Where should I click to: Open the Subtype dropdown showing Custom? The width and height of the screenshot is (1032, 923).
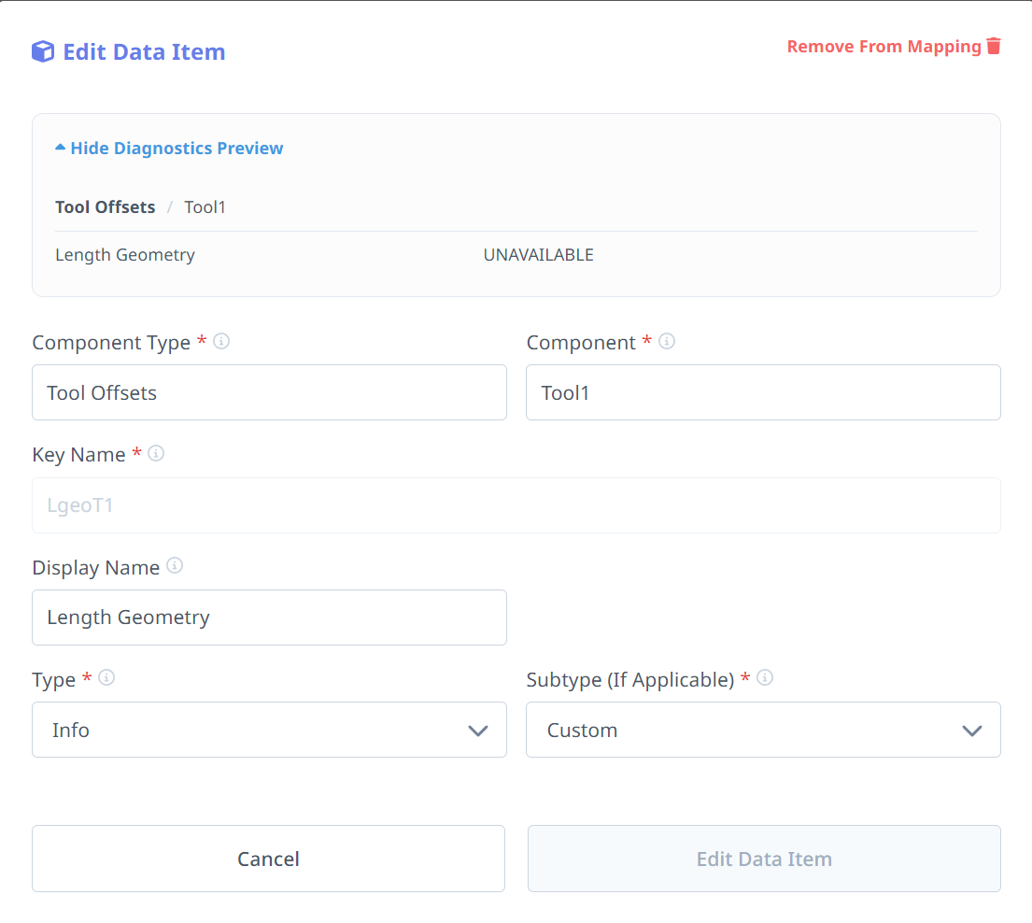pyautogui.click(x=764, y=730)
